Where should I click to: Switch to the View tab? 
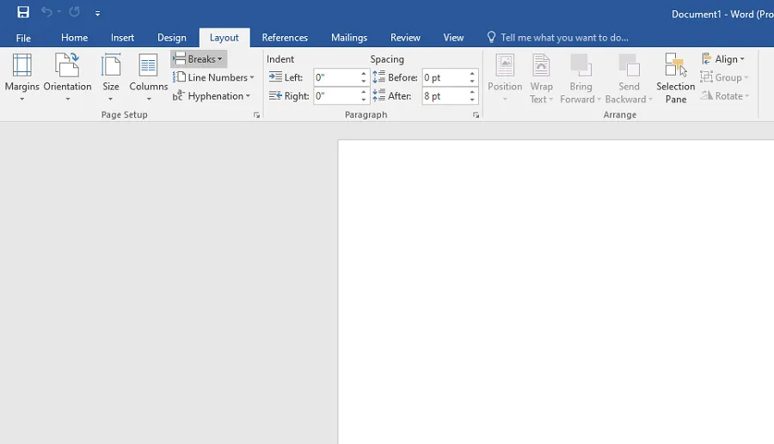point(453,38)
